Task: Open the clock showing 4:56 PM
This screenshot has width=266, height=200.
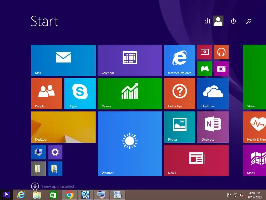Action: (255, 195)
